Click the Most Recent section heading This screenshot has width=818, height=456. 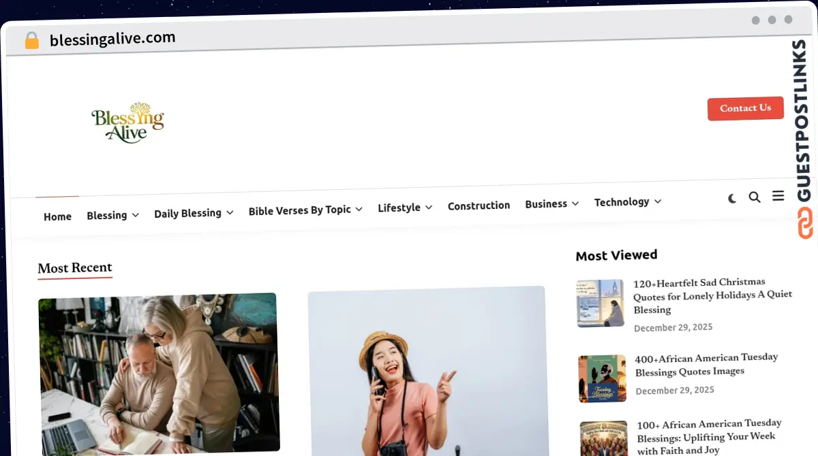pyautogui.click(x=75, y=268)
